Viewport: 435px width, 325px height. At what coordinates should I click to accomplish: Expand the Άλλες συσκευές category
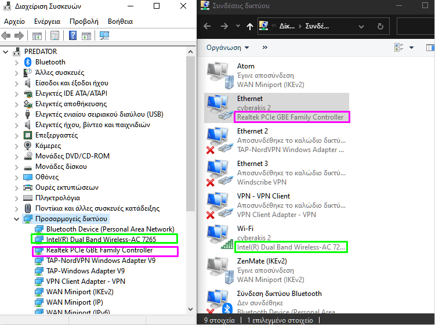16,73
